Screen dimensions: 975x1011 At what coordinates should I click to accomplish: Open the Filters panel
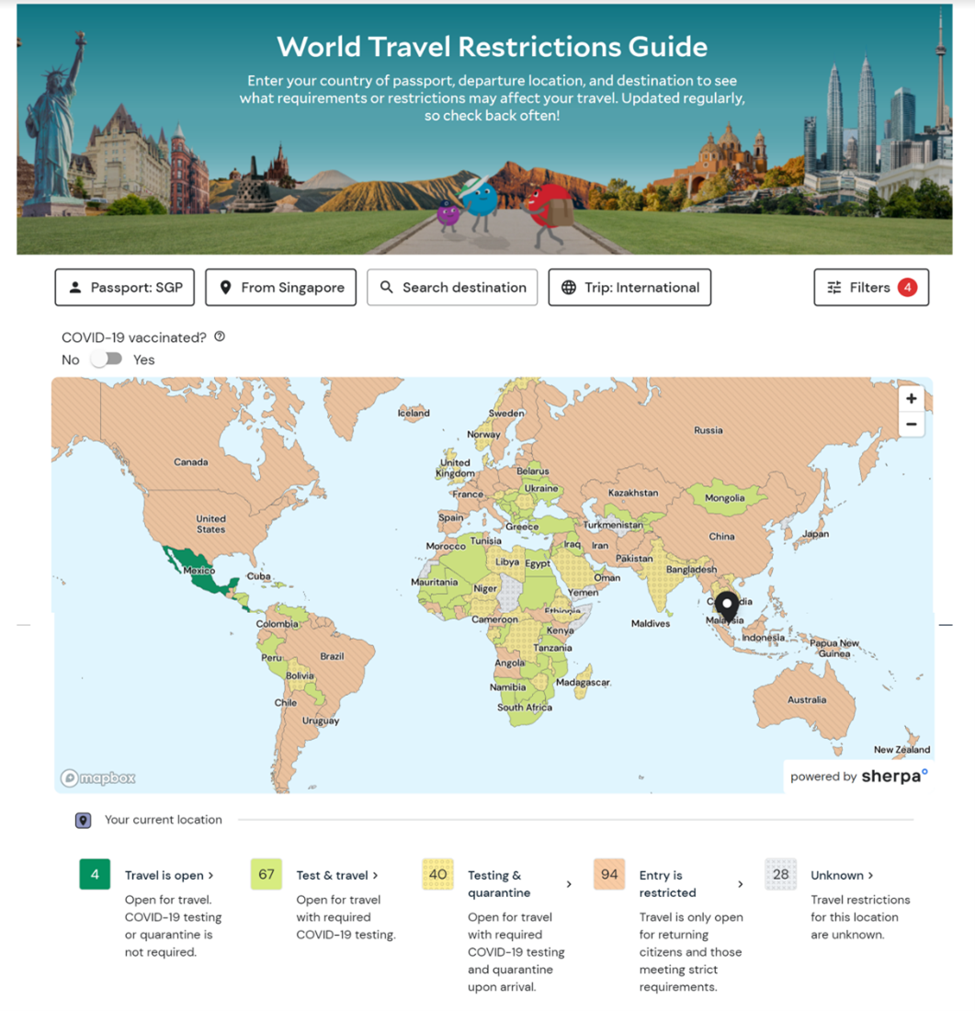coord(869,288)
